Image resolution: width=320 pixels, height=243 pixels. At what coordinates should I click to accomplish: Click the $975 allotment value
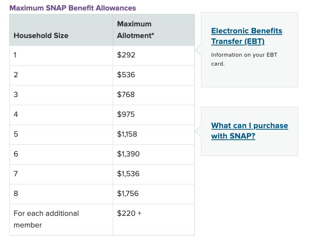pyautogui.click(x=126, y=115)
